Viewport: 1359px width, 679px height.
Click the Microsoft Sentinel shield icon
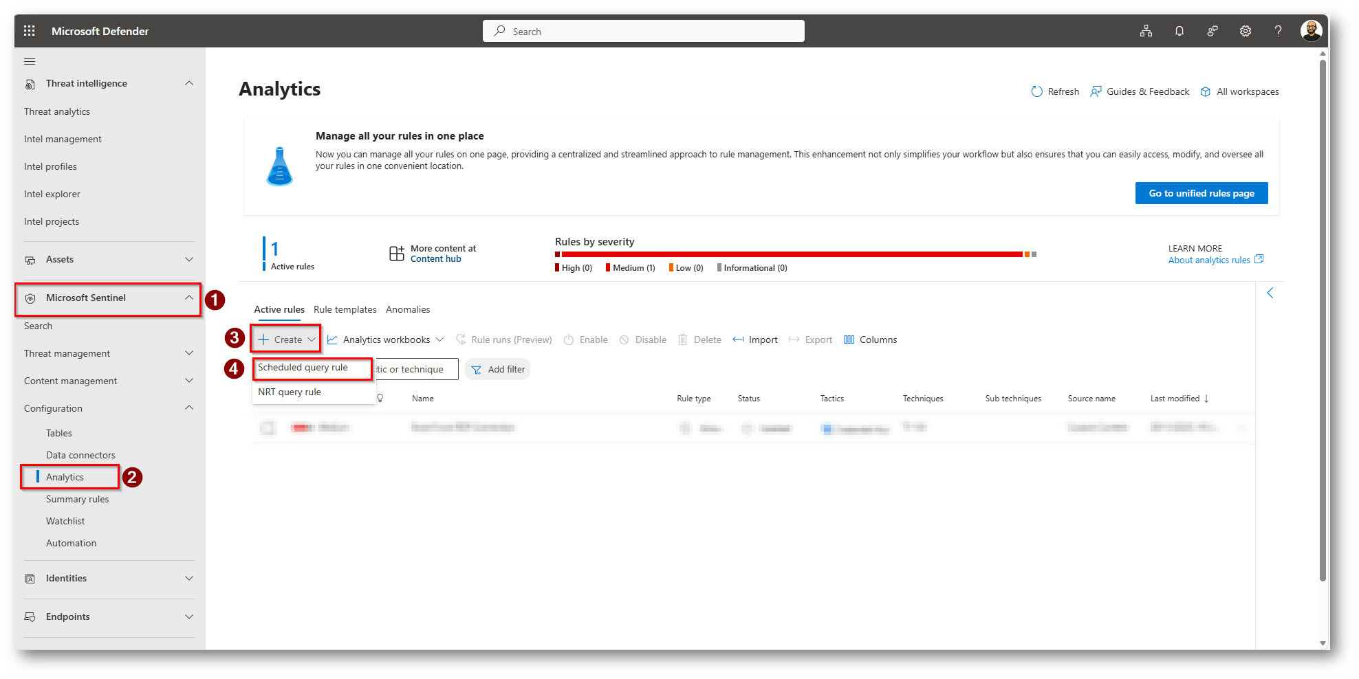tap(30, 298)
